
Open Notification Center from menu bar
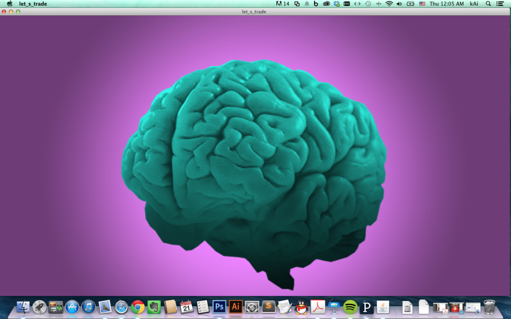(x=500, y=4)
